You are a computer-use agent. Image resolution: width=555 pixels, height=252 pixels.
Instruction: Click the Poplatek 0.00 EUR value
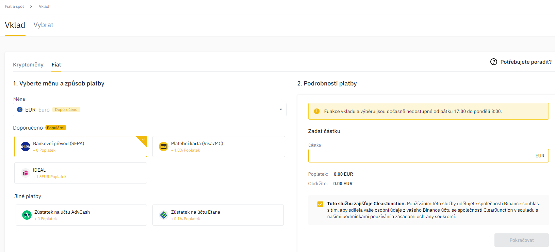tap(343, 174)
